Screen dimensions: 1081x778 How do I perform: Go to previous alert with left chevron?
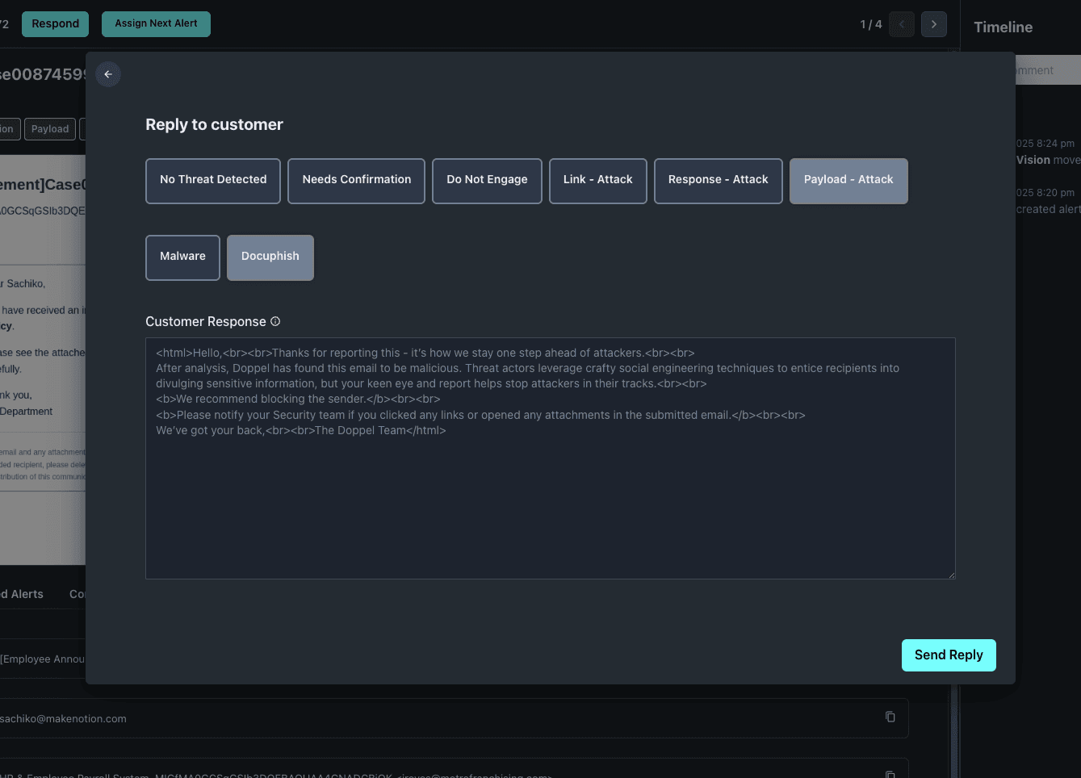(902, 24)
